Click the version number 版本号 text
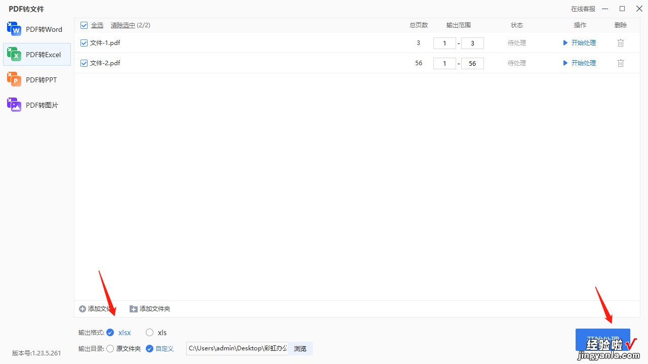The height and width of the screenshot is (364, 648). tap(36, 353)
